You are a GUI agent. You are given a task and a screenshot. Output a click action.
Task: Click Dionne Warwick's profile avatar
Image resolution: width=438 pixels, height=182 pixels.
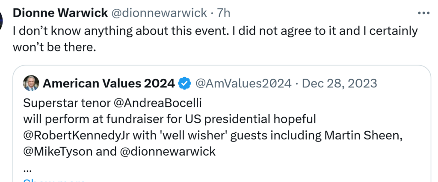click(1, 18)
